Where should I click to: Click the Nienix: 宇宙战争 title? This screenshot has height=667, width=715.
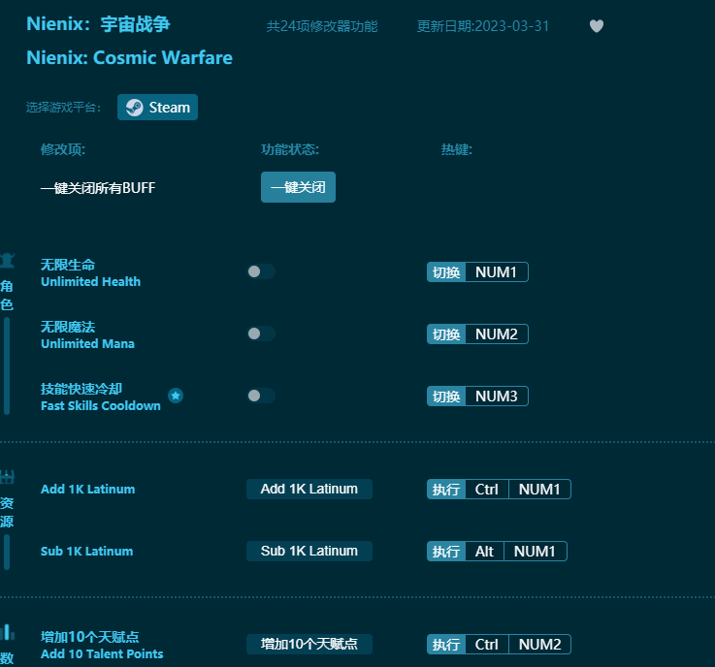click(98, 23)
